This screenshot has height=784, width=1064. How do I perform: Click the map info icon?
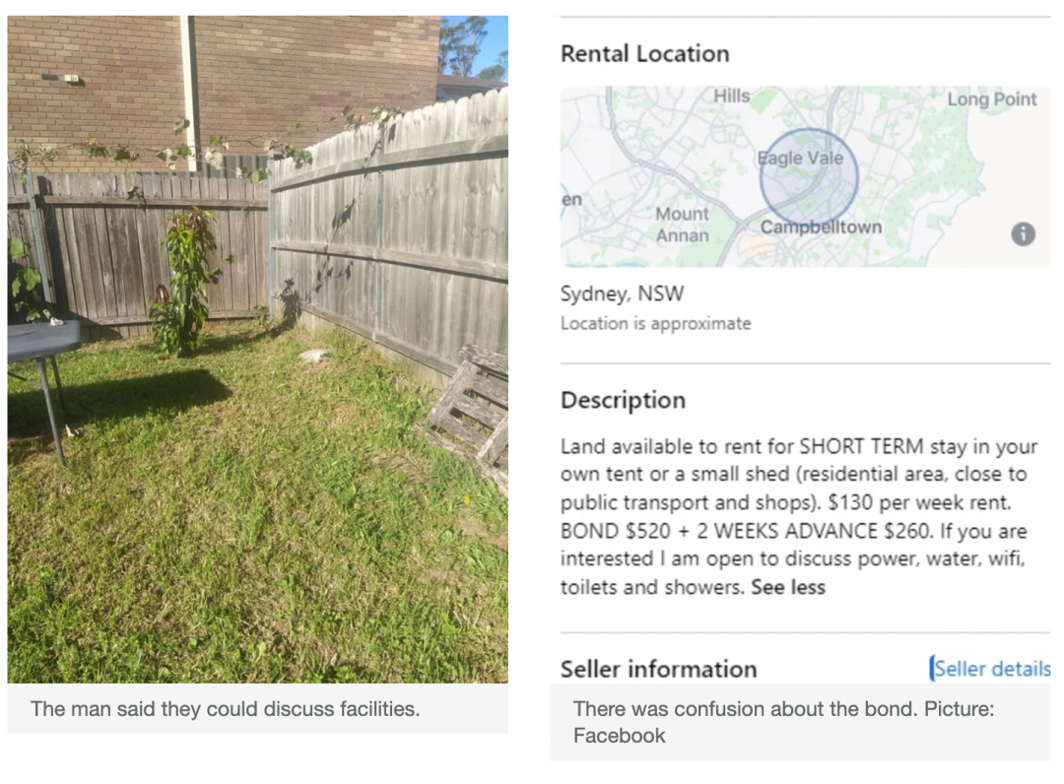click(1023, 234)
